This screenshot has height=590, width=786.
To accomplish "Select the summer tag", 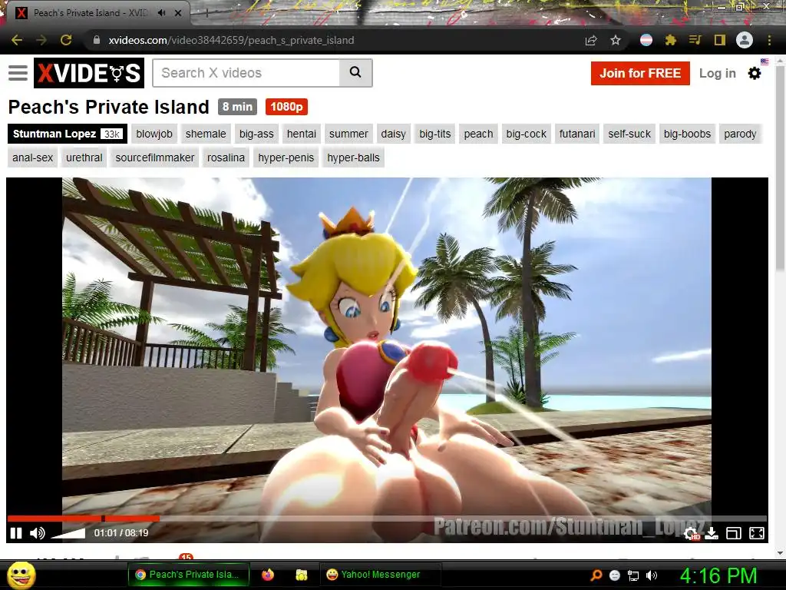I will pos(348,134).
